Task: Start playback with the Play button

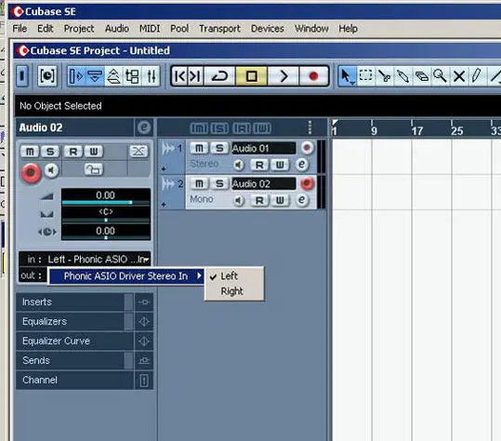Action: click(x=283, y=76)
